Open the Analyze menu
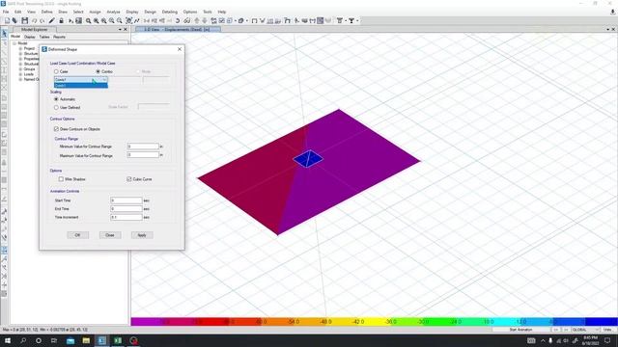The image size is (618, 347). [114, 12]
